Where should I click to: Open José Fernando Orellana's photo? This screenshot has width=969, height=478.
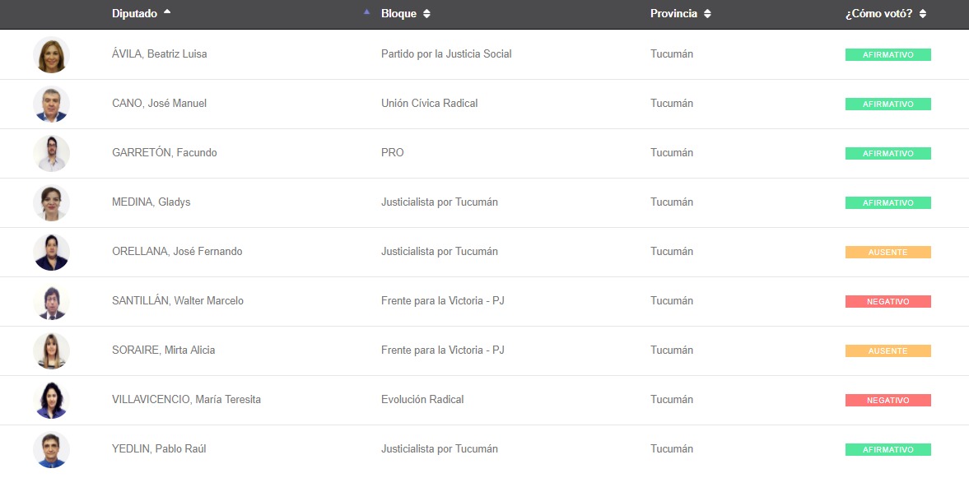coord(51,252)
